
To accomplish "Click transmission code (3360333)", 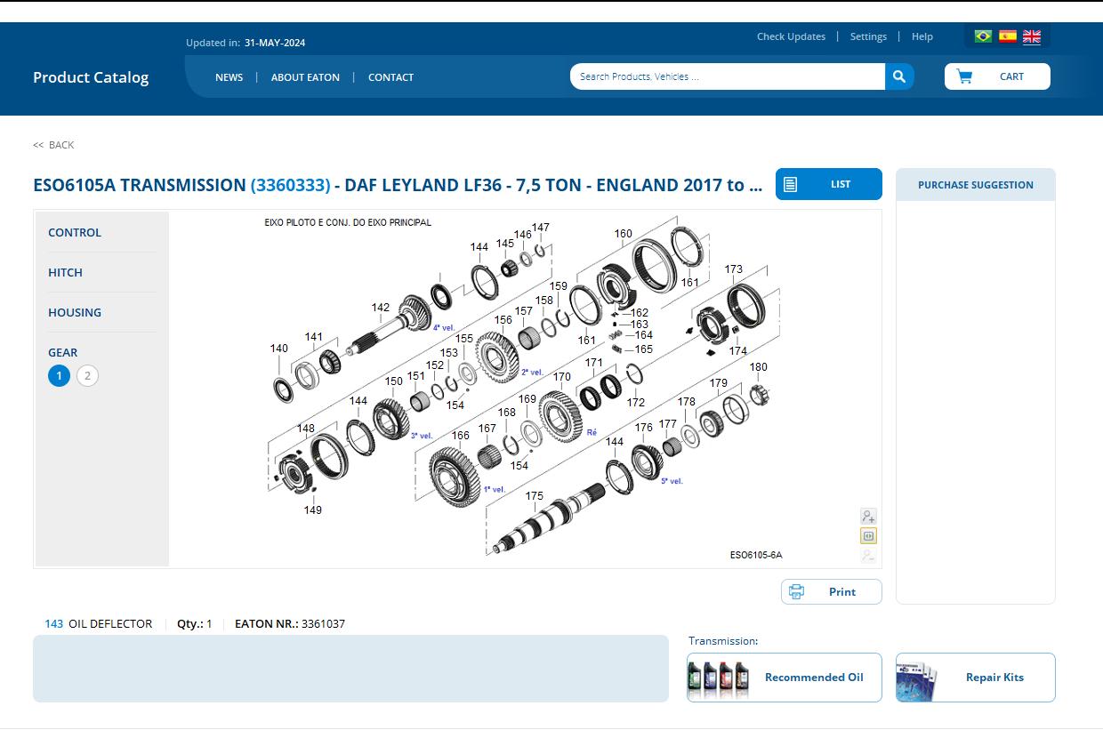I will tap(290, 185).
